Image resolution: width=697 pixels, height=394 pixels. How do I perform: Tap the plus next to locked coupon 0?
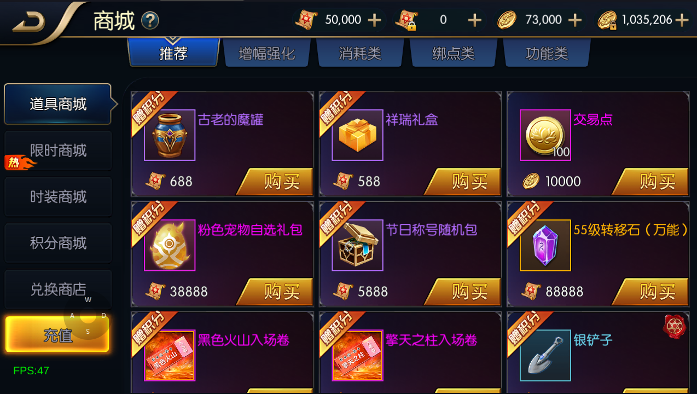475,20
